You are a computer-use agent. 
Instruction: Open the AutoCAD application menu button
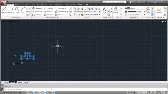tap(3, 3)
